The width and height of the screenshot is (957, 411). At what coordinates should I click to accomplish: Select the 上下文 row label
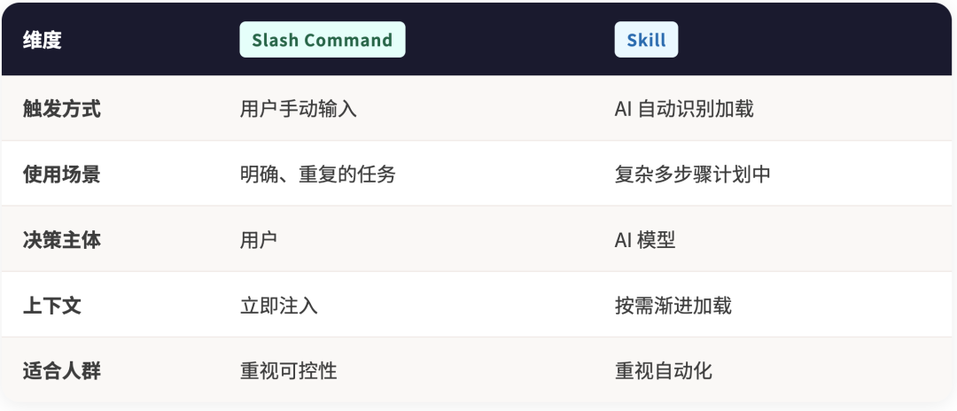[52, 306]
